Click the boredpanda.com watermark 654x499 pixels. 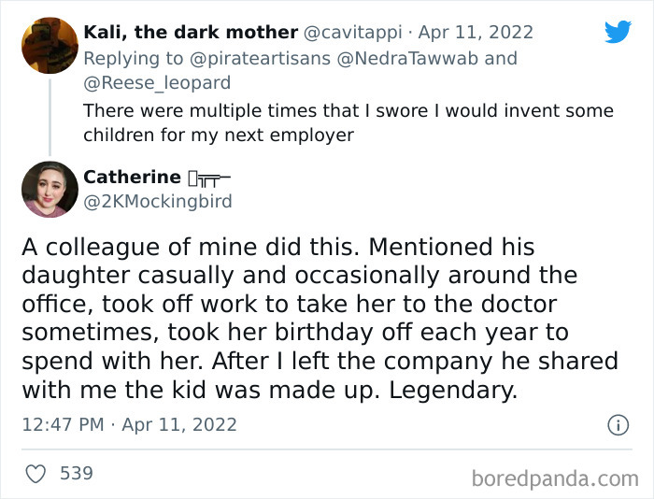point(555,478)
